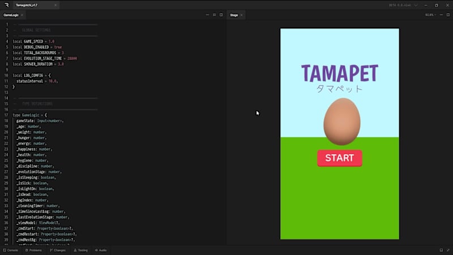
Task: Click the _evolutionStage field on line 27
Action: pos(31,172)
